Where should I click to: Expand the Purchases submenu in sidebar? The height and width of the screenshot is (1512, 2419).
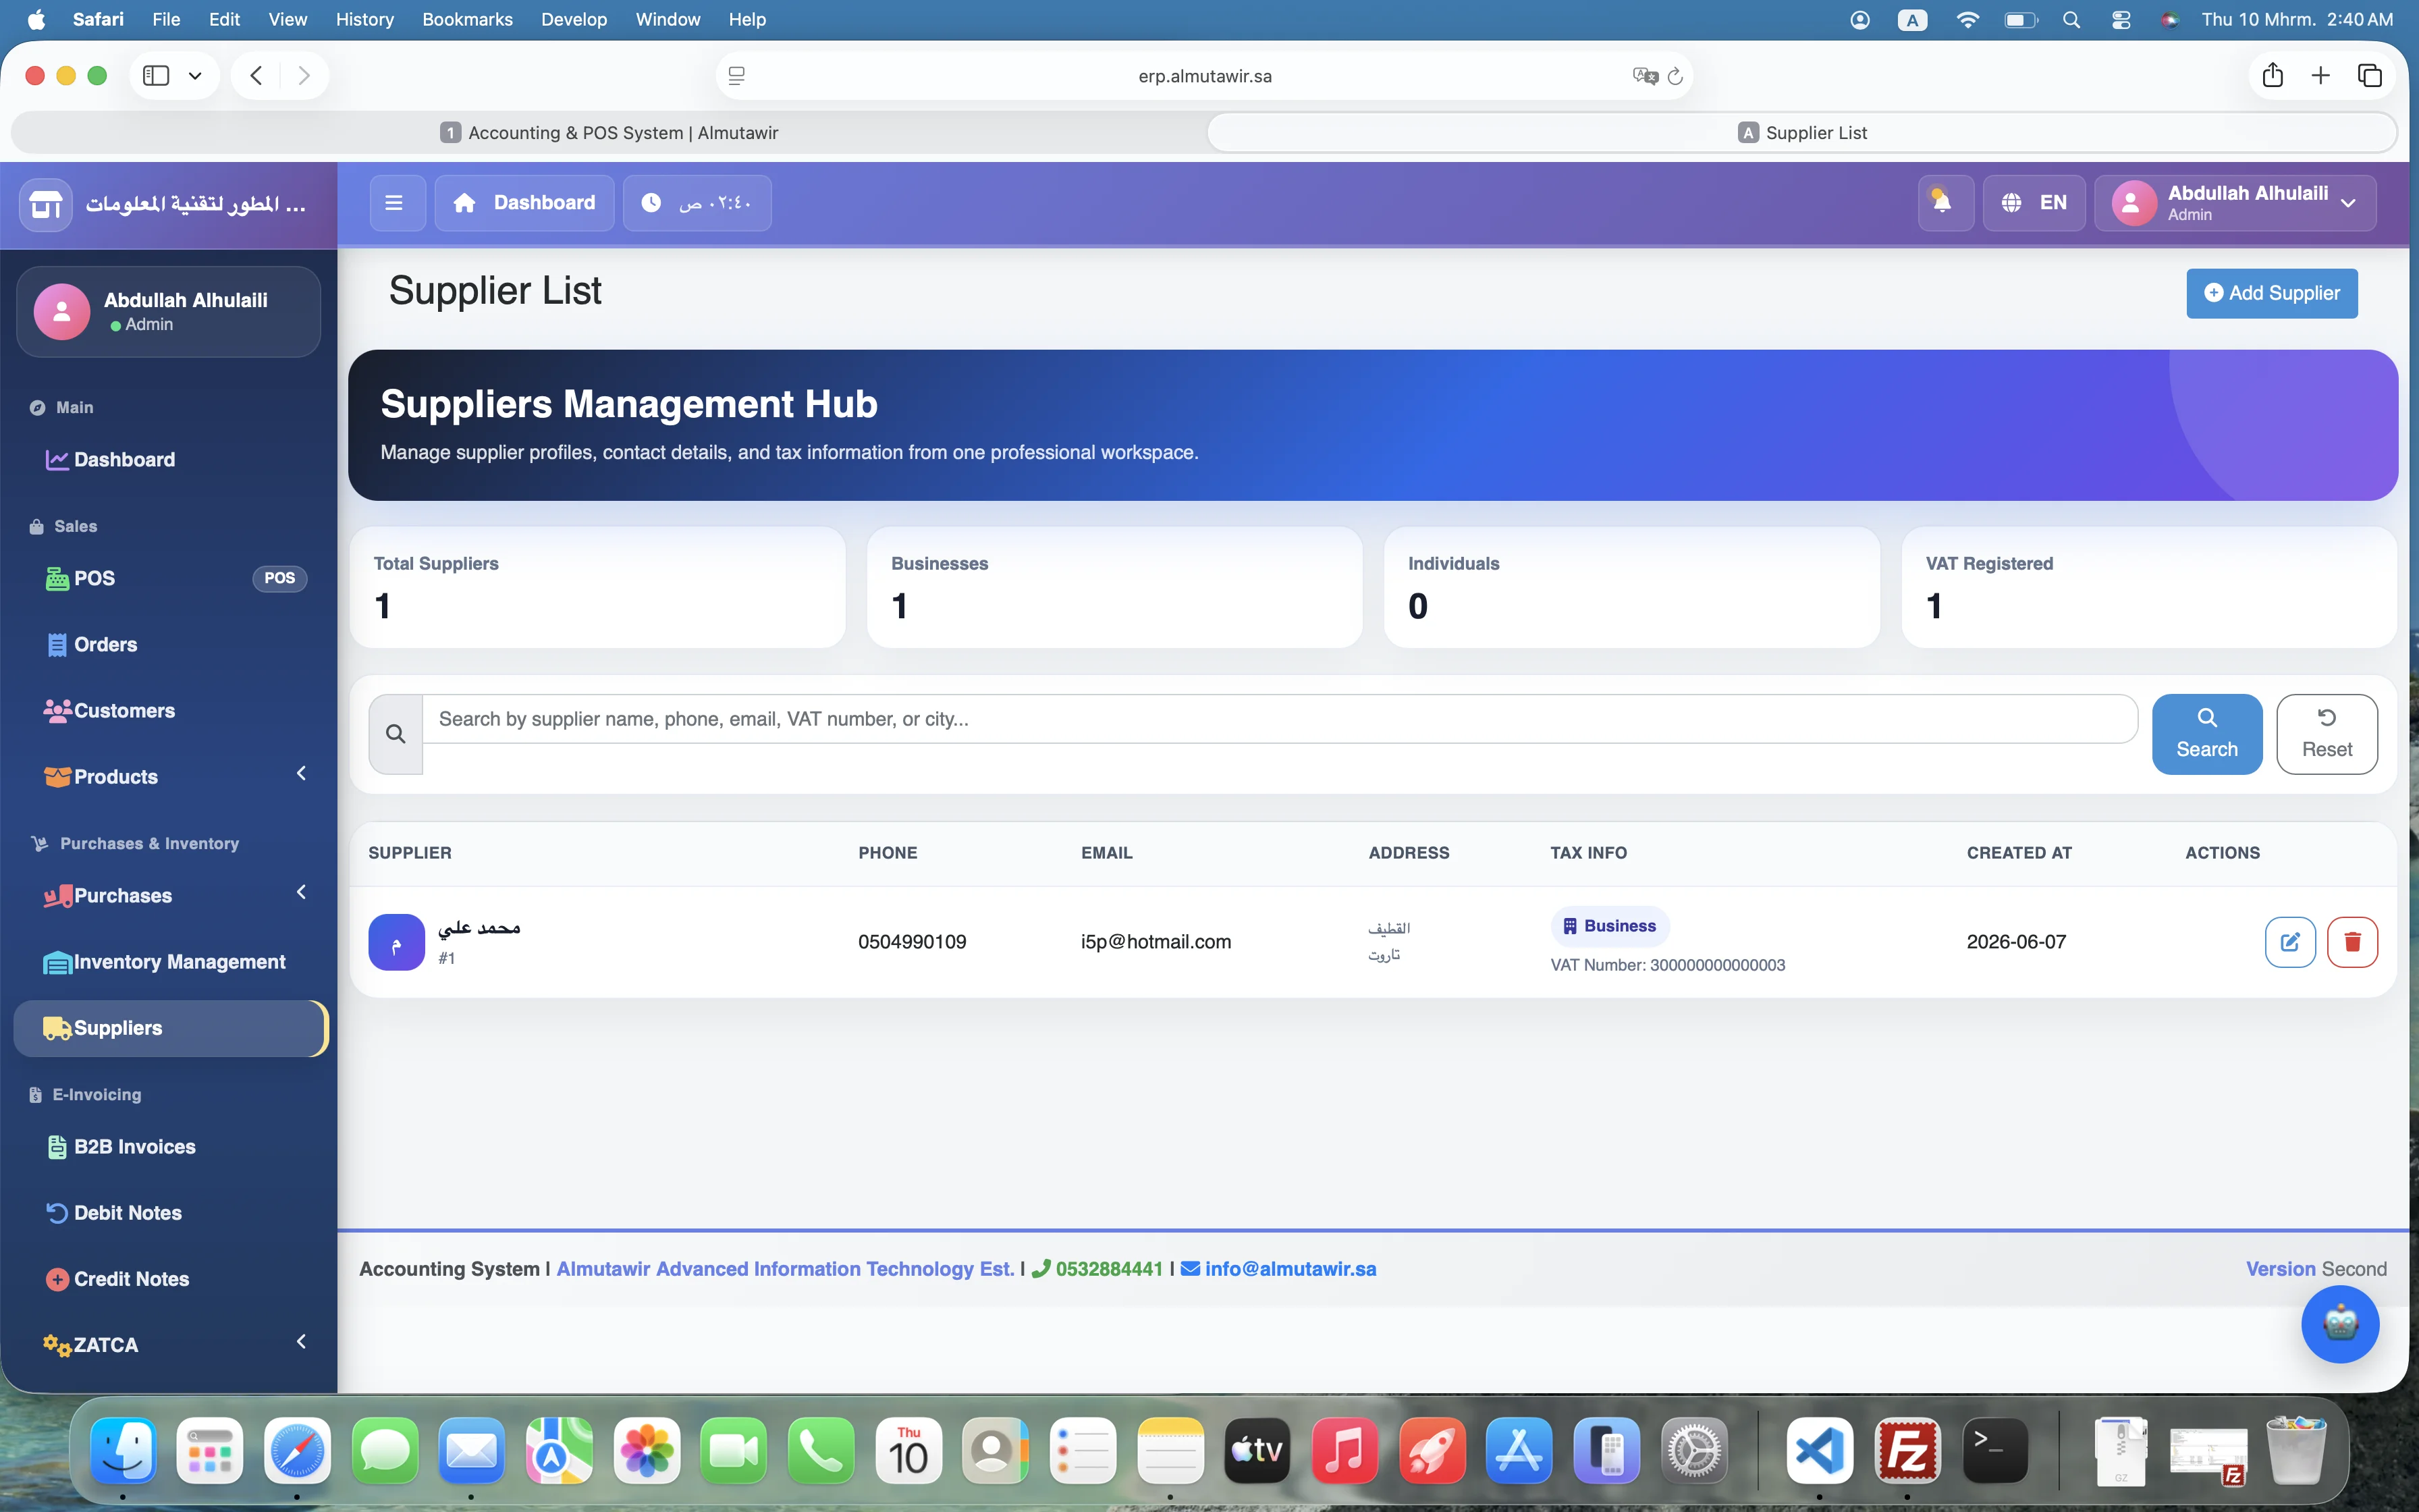[x=301, y=892]
